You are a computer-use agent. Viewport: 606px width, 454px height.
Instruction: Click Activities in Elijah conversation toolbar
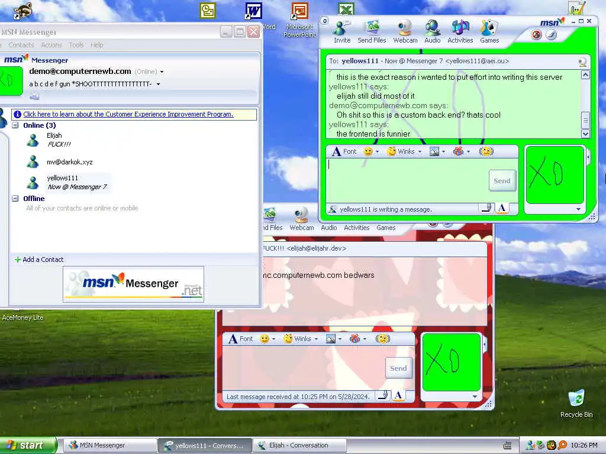tap(357, 228)
